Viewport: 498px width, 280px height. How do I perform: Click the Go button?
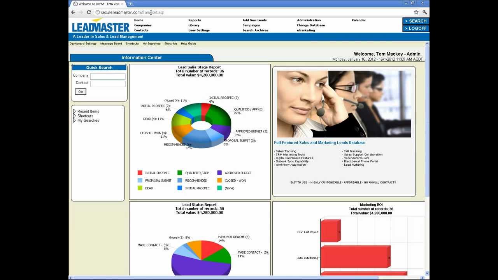click(x=81, y=92)
